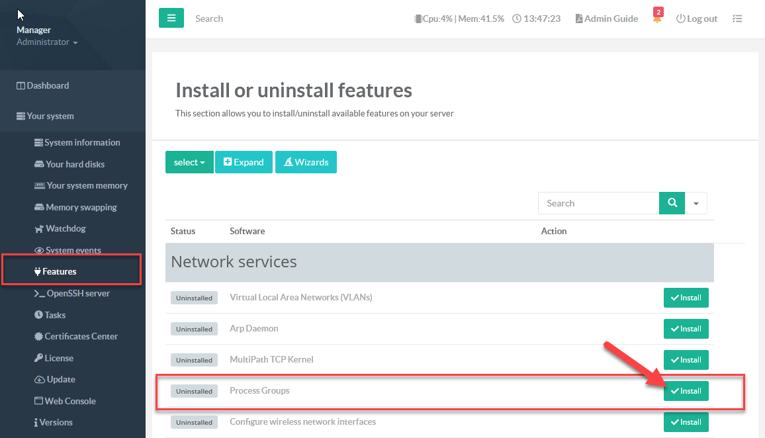
Task: Click the green hamburger menu button
Action: [171, 19]
